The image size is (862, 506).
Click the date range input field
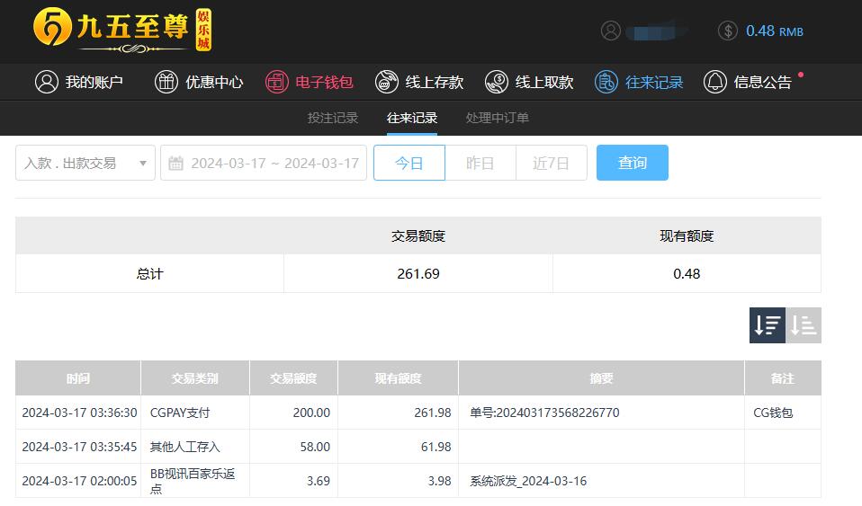(264, 163)
